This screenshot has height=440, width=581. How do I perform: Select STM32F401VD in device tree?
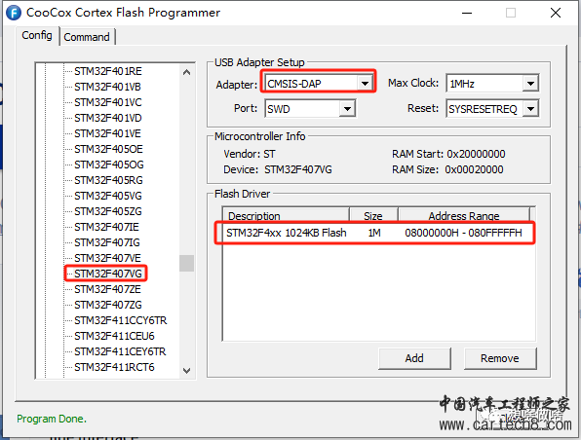click(108, 118)
